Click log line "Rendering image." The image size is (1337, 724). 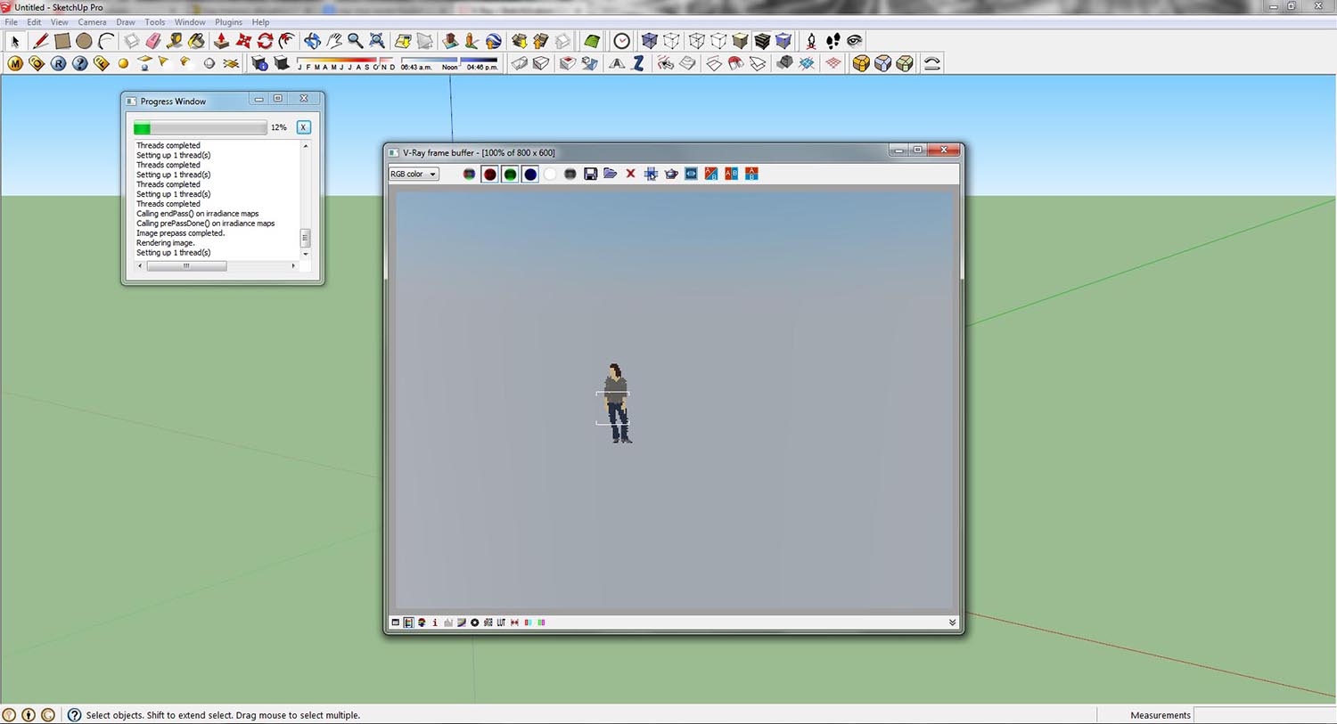(x=165, y=243)
